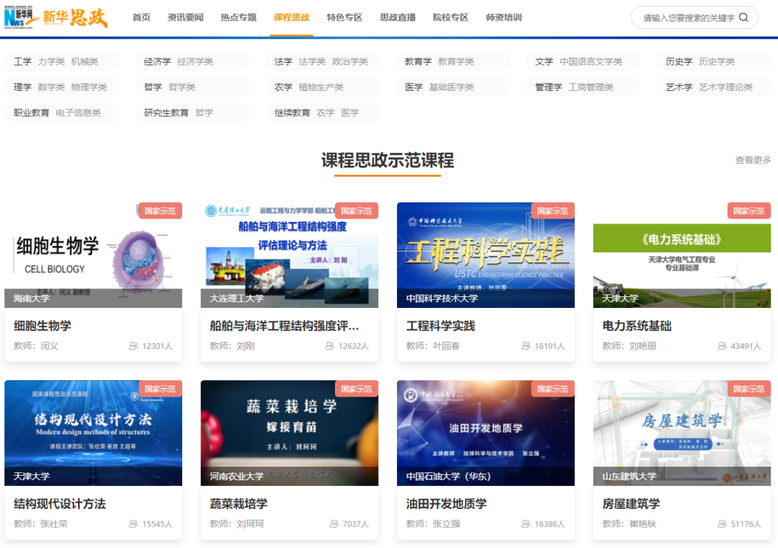Click the enrollment count icon on 细胞生物学 card
The height and width of the screenshot is (548, 778).
point(135,345)
